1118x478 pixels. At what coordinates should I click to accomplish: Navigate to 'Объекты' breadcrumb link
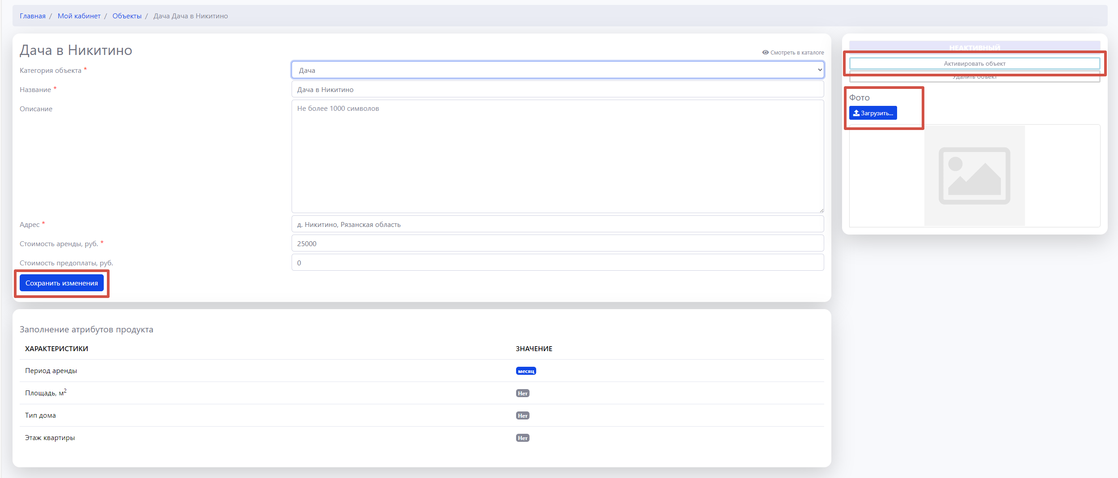[127, 16]
